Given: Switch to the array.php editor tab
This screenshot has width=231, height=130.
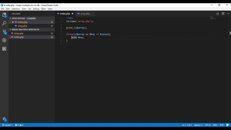Looking at the screenshot, I should coord(85,14).
